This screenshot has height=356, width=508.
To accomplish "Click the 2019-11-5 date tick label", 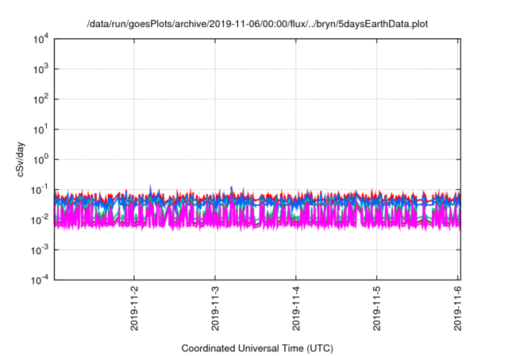I will coord(376,308).
